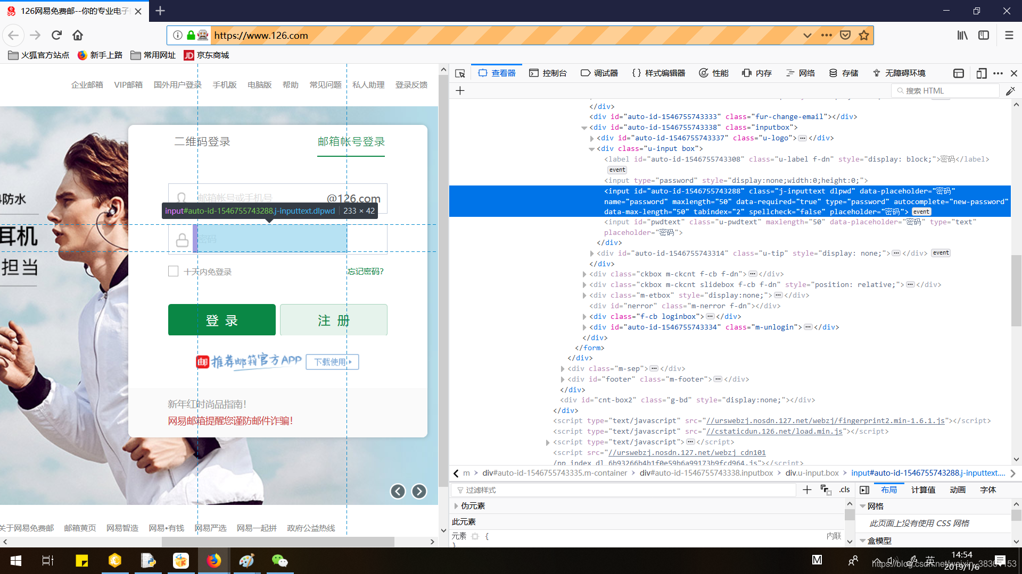Collapse the div u-input box node

[x=591, y=149]
